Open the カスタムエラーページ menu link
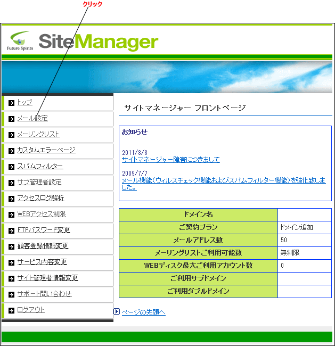 point(46,150)
